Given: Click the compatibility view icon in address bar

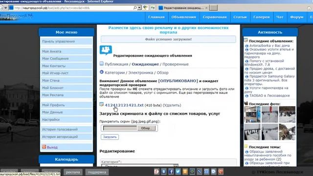Looking at the screenshot, I should pos(146,8).
